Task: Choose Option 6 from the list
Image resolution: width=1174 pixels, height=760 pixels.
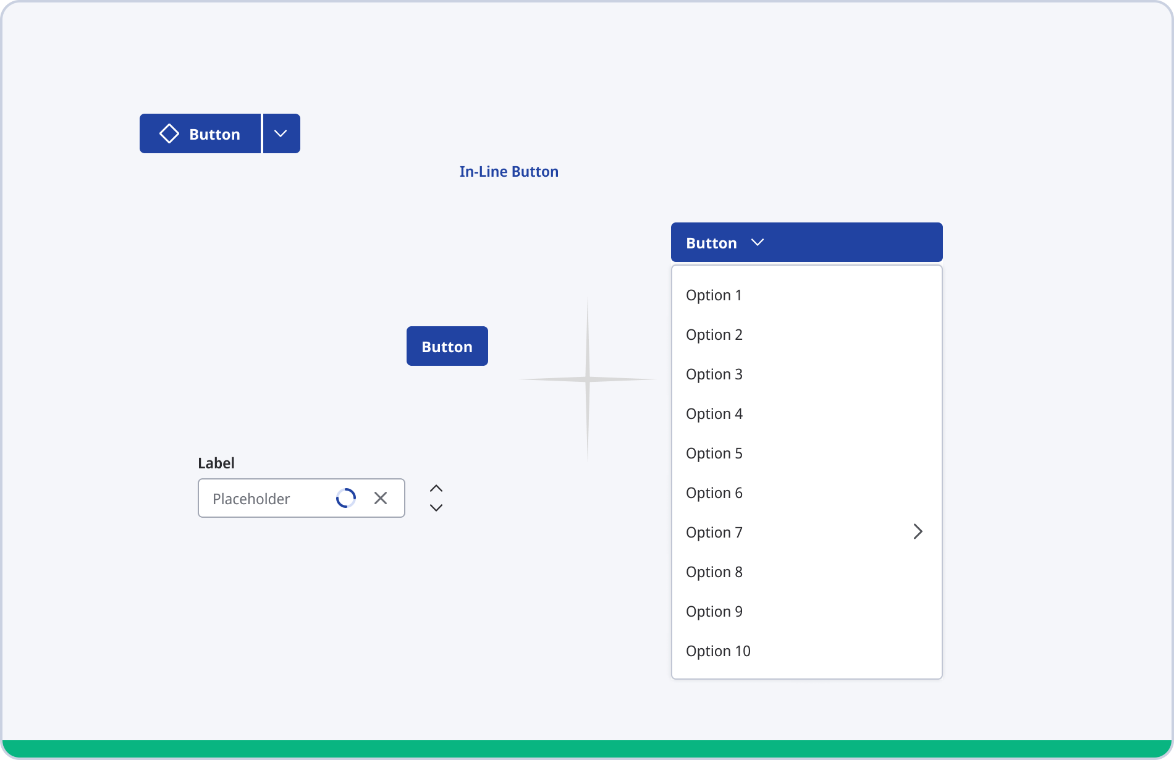Action: (x=714, y=493)
